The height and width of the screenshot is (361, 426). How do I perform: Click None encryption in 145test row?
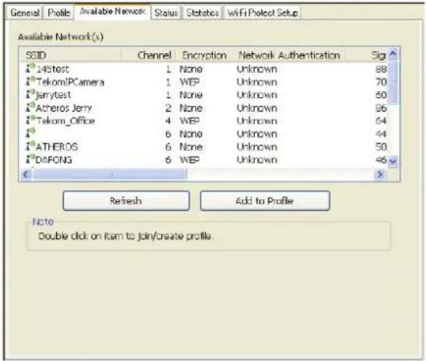(x=191, y=69)
